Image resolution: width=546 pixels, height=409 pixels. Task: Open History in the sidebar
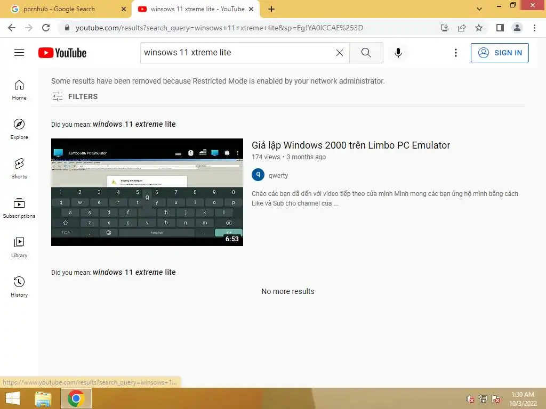pos(19,287)
